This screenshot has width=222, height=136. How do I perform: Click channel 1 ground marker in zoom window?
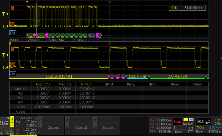pos(5,68)
